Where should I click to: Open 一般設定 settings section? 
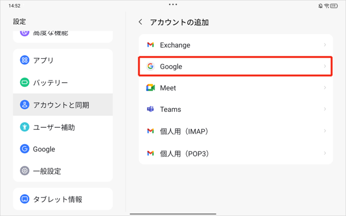coord(63,171)
